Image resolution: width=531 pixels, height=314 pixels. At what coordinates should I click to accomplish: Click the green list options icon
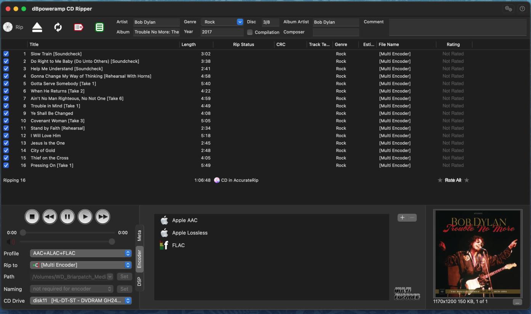click(x=99, y=27)
